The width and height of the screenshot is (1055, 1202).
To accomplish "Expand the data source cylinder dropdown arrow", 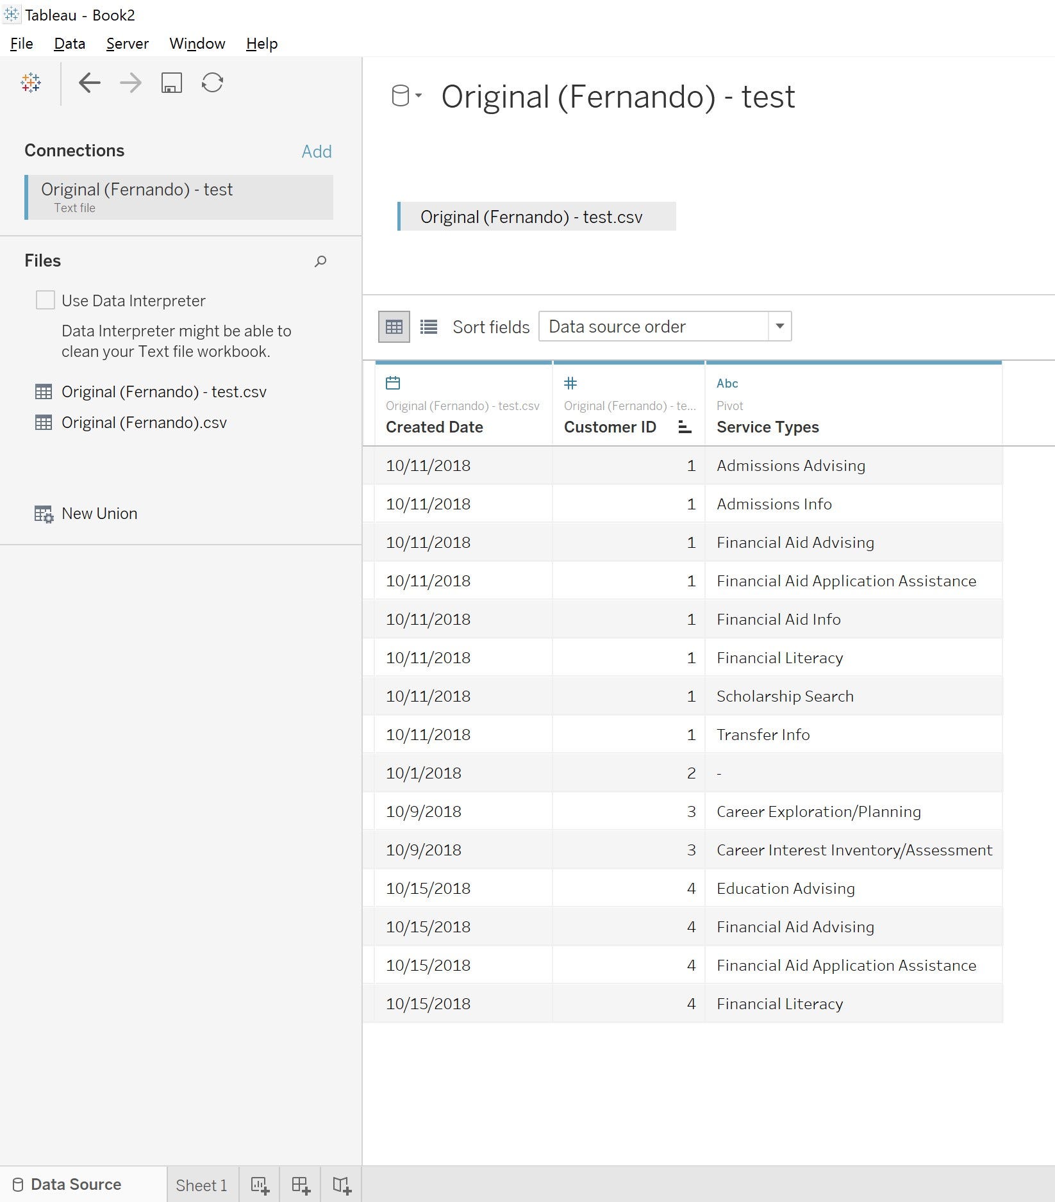I will coord(419,95).
